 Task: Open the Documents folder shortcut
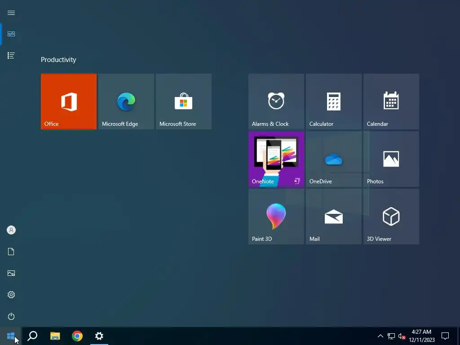[x=11, y=252]
